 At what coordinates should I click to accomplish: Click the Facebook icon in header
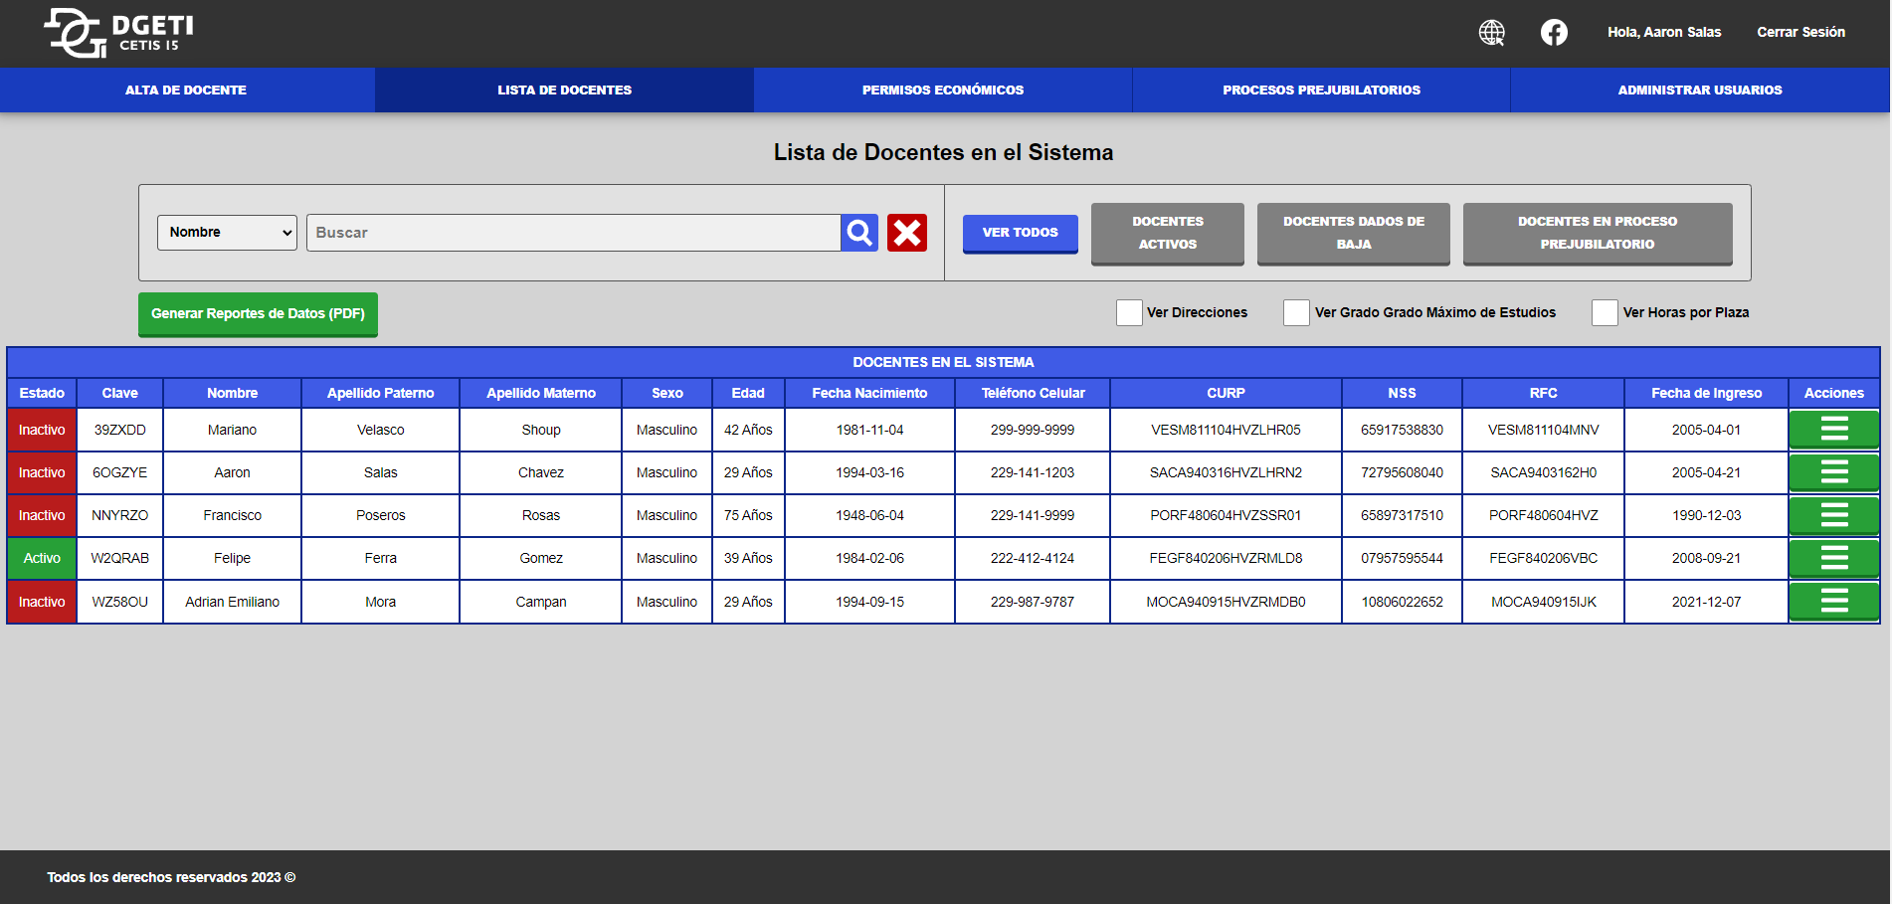(x=1553, y=32)
